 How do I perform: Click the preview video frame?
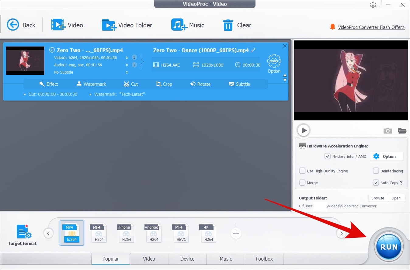(x=351, y=80)
